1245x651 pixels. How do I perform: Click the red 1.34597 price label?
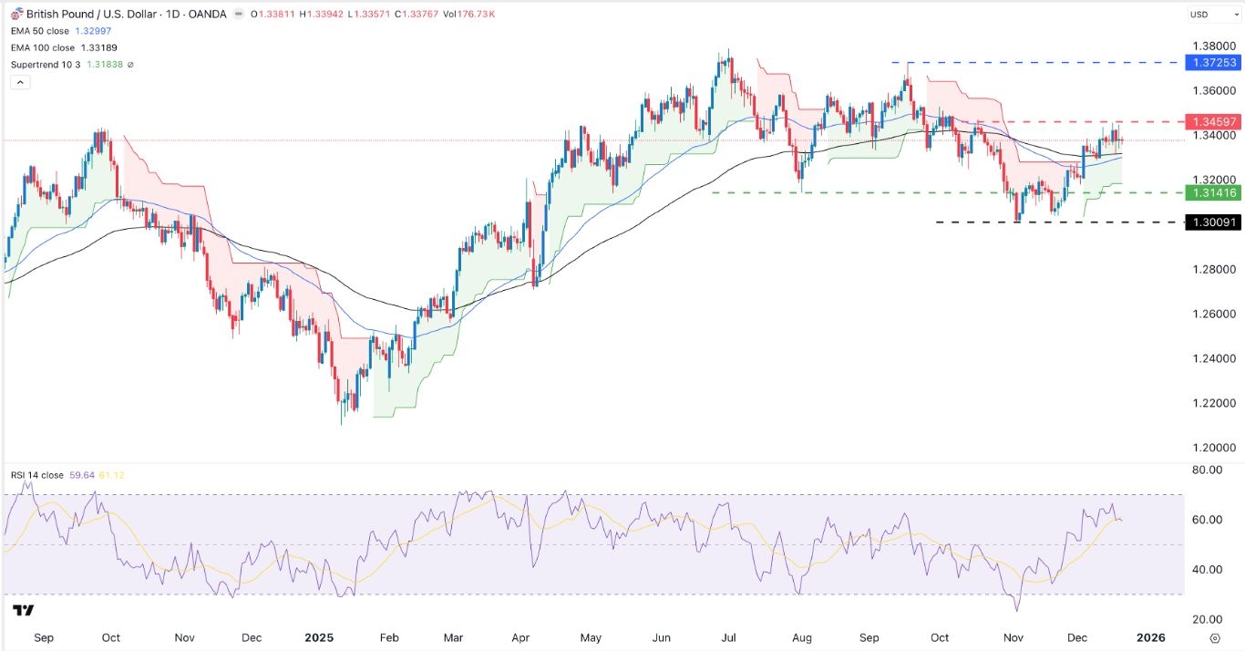(1209, 121)
